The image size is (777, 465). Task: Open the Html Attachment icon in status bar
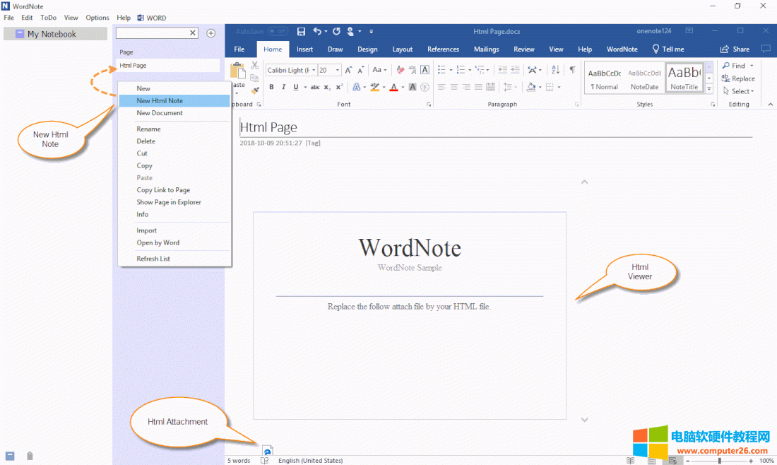coord(267,450)
